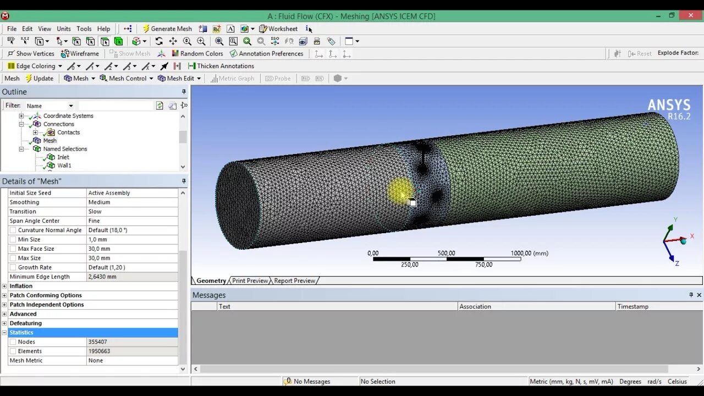Open the Mesh Edit dropdown menu

point(180,78)
